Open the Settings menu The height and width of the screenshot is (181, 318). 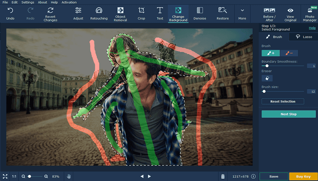coord(27,2)
